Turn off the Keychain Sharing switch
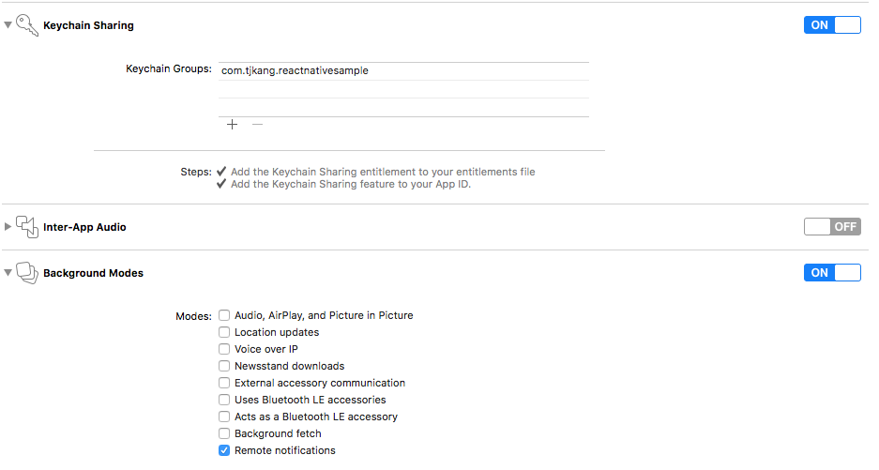 pyautogui.click(x=831, y=25)
